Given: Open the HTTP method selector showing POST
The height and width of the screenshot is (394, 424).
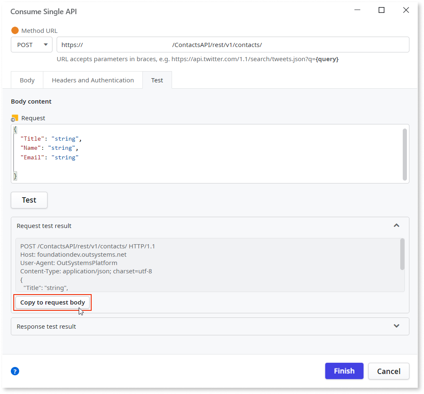Looking at the screenshot, I should click(31, 45).
